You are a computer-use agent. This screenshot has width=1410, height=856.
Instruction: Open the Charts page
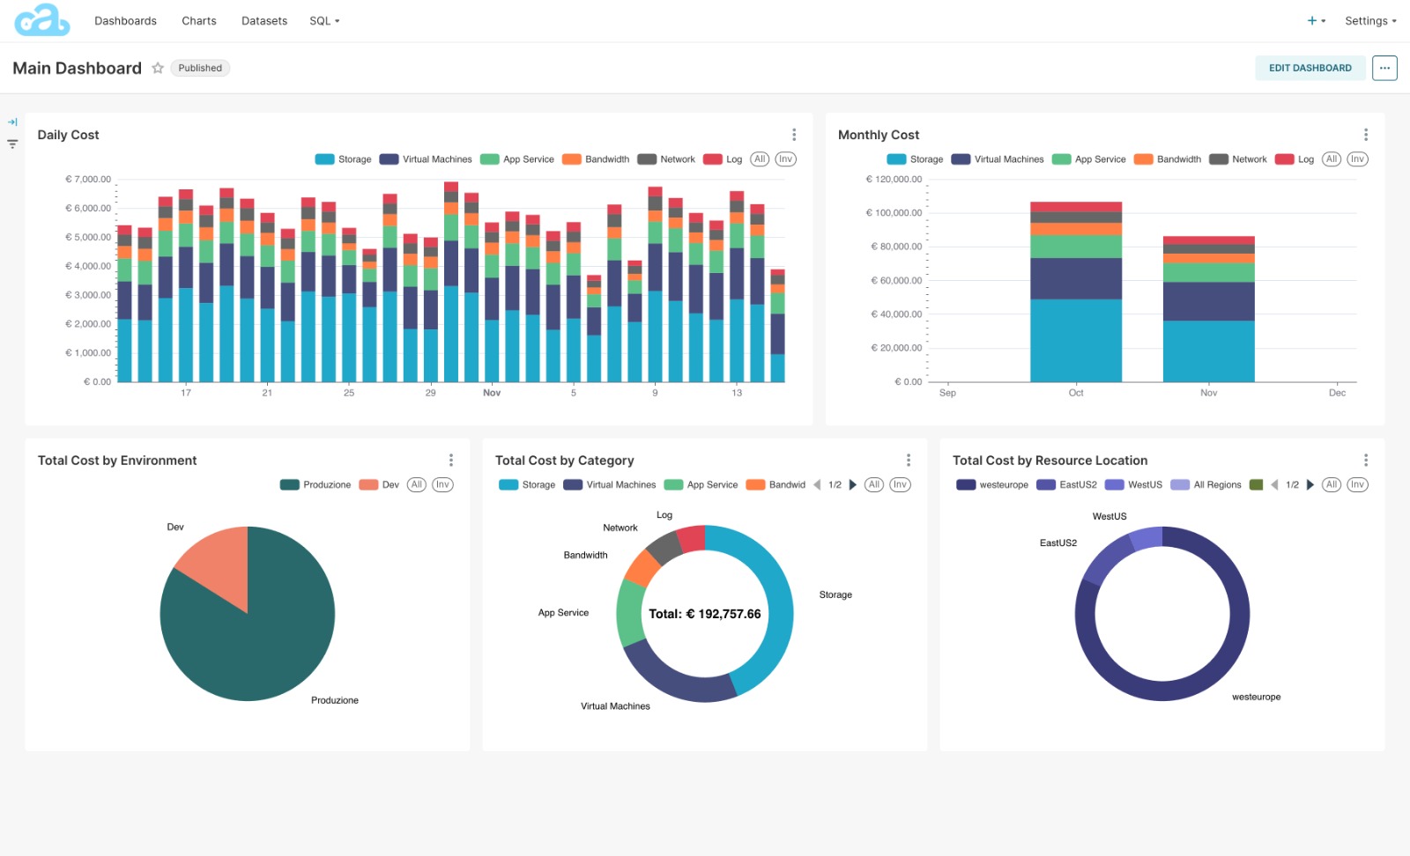coord(199,21)
